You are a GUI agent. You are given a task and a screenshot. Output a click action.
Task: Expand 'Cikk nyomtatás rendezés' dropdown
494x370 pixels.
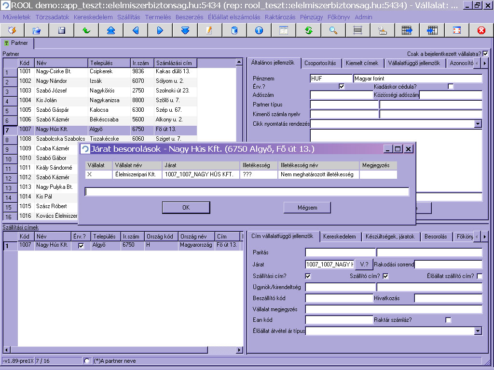tap(478, 124)
